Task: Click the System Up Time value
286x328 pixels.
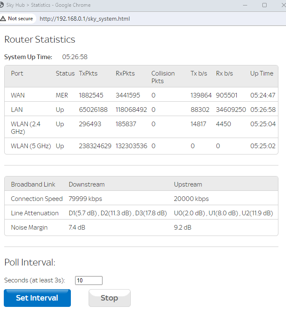Action: point(75,57)
